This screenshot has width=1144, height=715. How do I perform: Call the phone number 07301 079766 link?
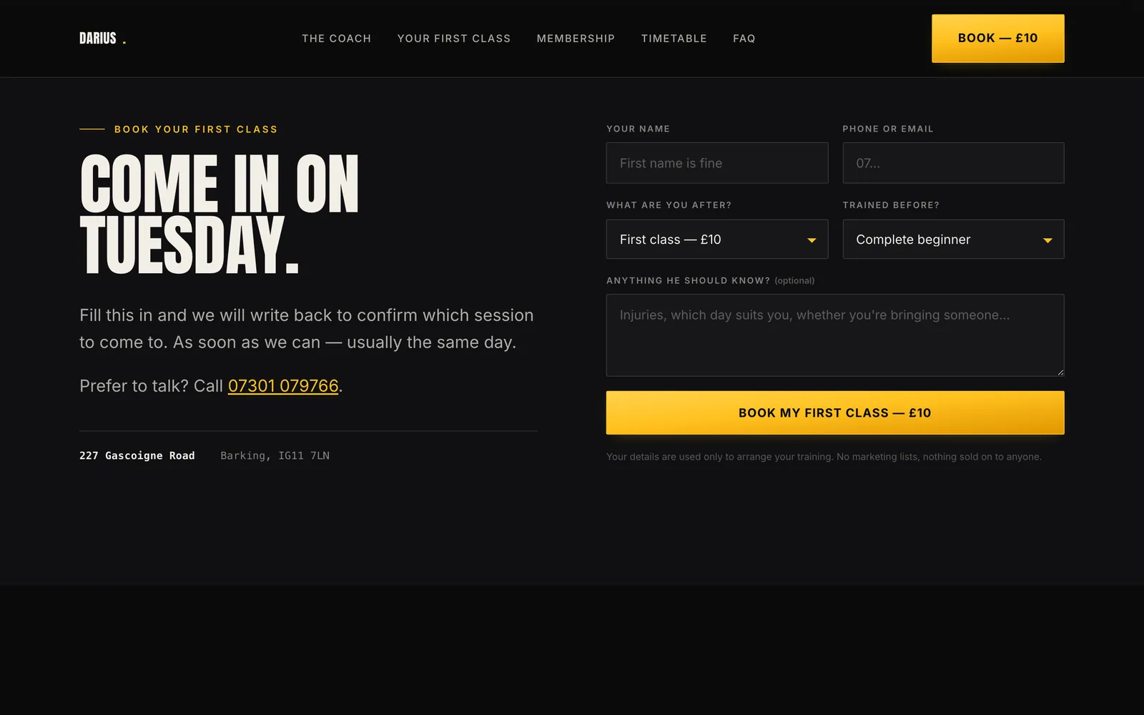[x=283, y=386]
